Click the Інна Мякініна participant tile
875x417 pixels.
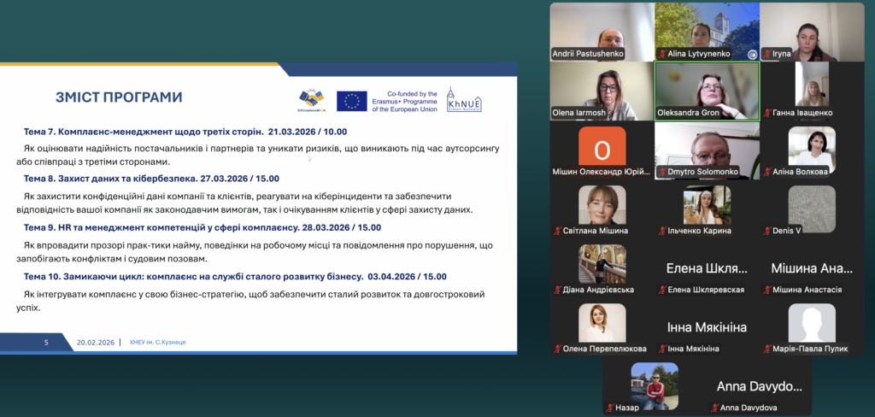pos(707,328)
